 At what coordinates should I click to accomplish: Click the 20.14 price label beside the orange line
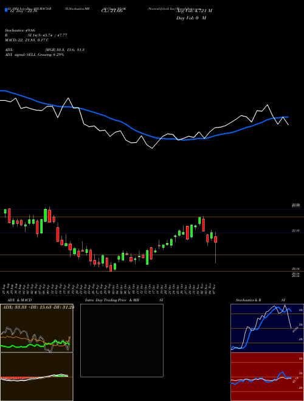(x=295, y=269)
